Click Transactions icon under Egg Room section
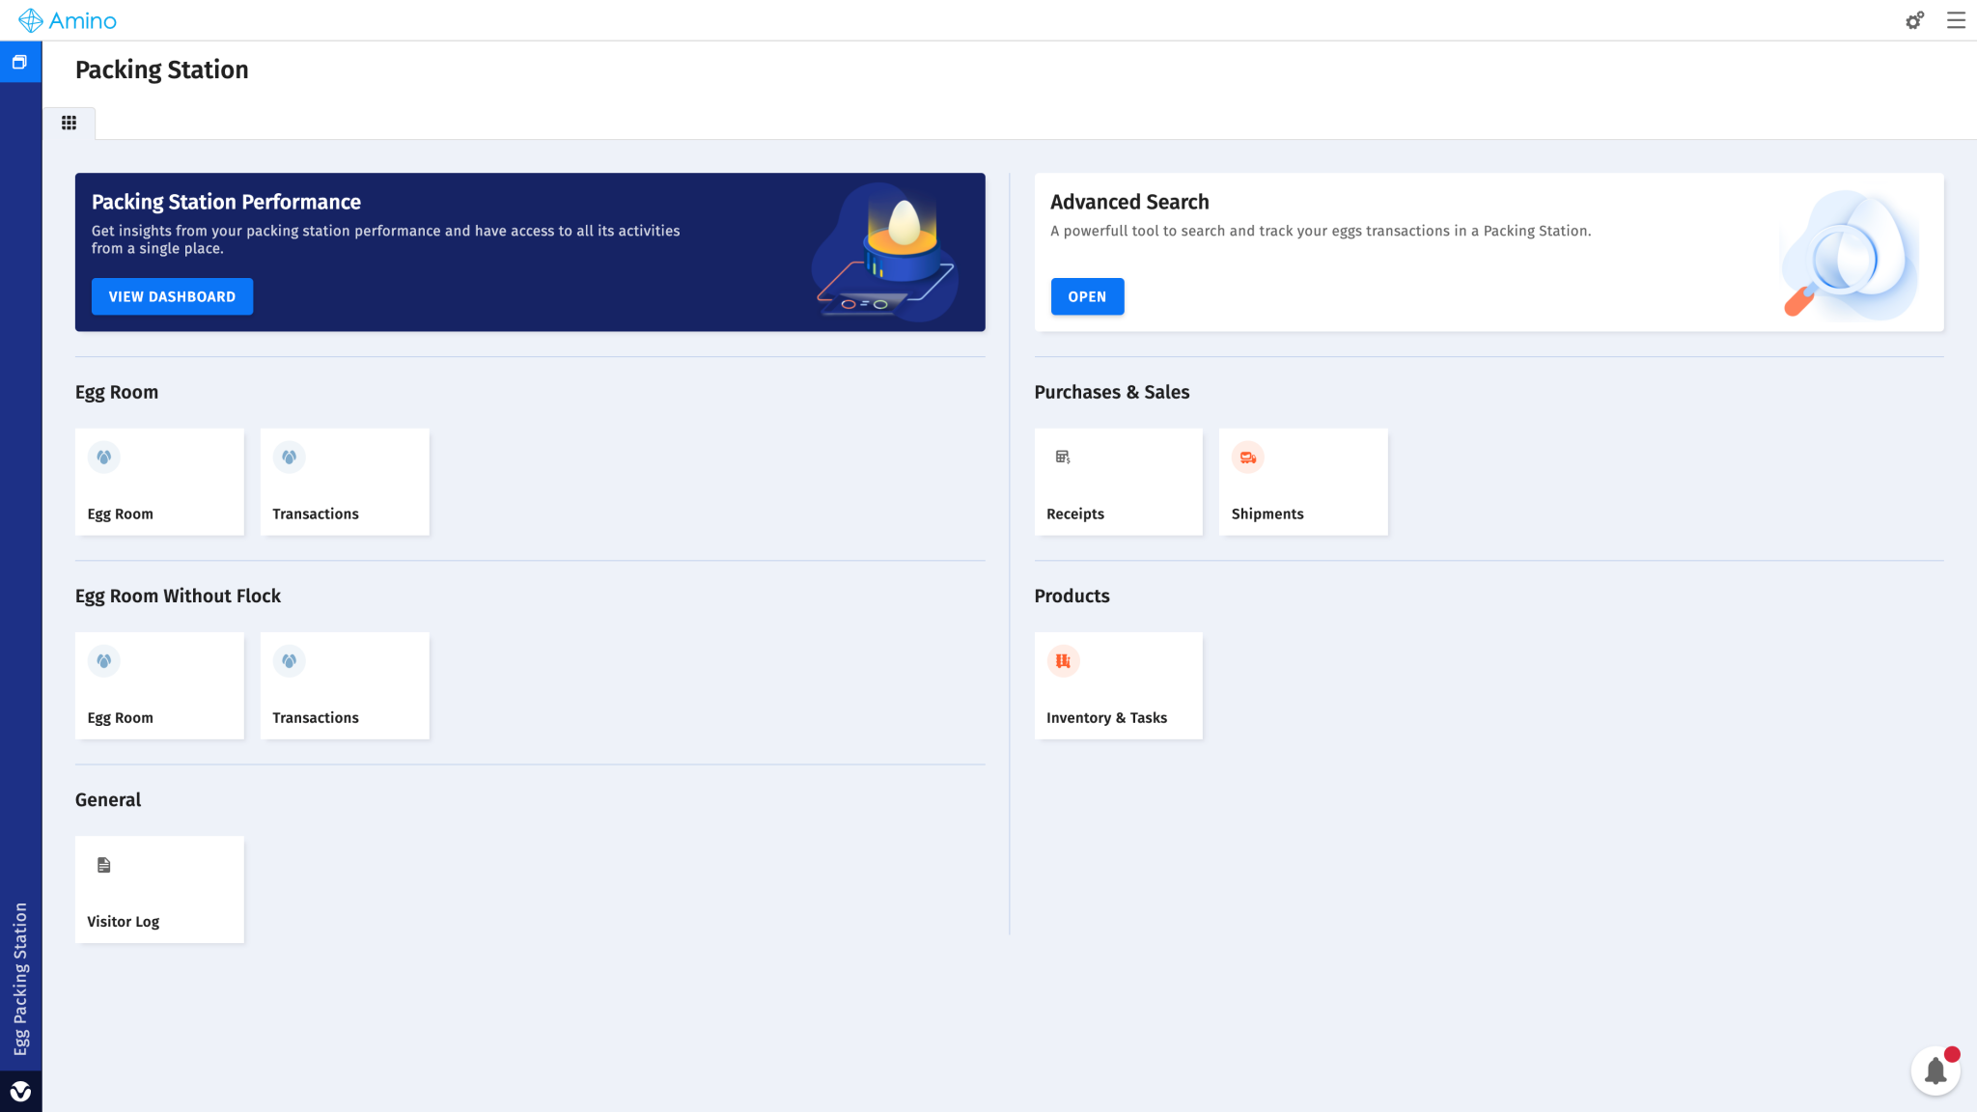Screen dimensions: 1977x1112 coord(289,457)
